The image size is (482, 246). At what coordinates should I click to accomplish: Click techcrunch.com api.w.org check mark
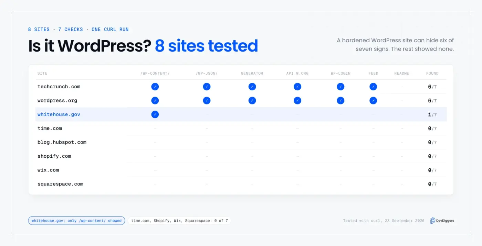pos(297,87)
